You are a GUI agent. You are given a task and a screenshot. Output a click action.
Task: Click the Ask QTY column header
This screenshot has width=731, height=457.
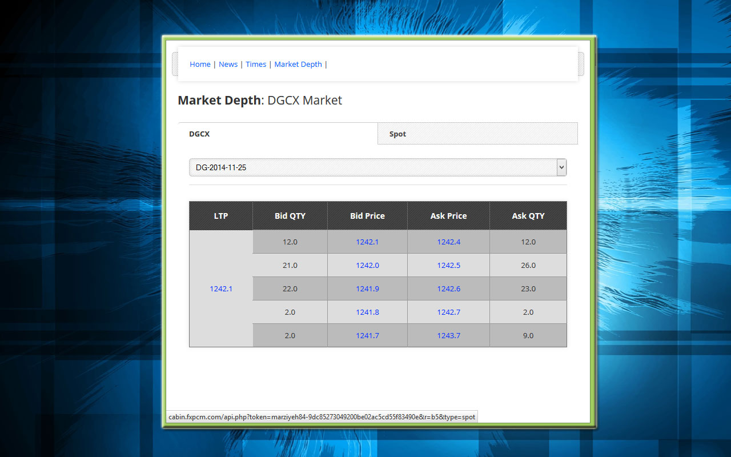[x=528, y=216]
